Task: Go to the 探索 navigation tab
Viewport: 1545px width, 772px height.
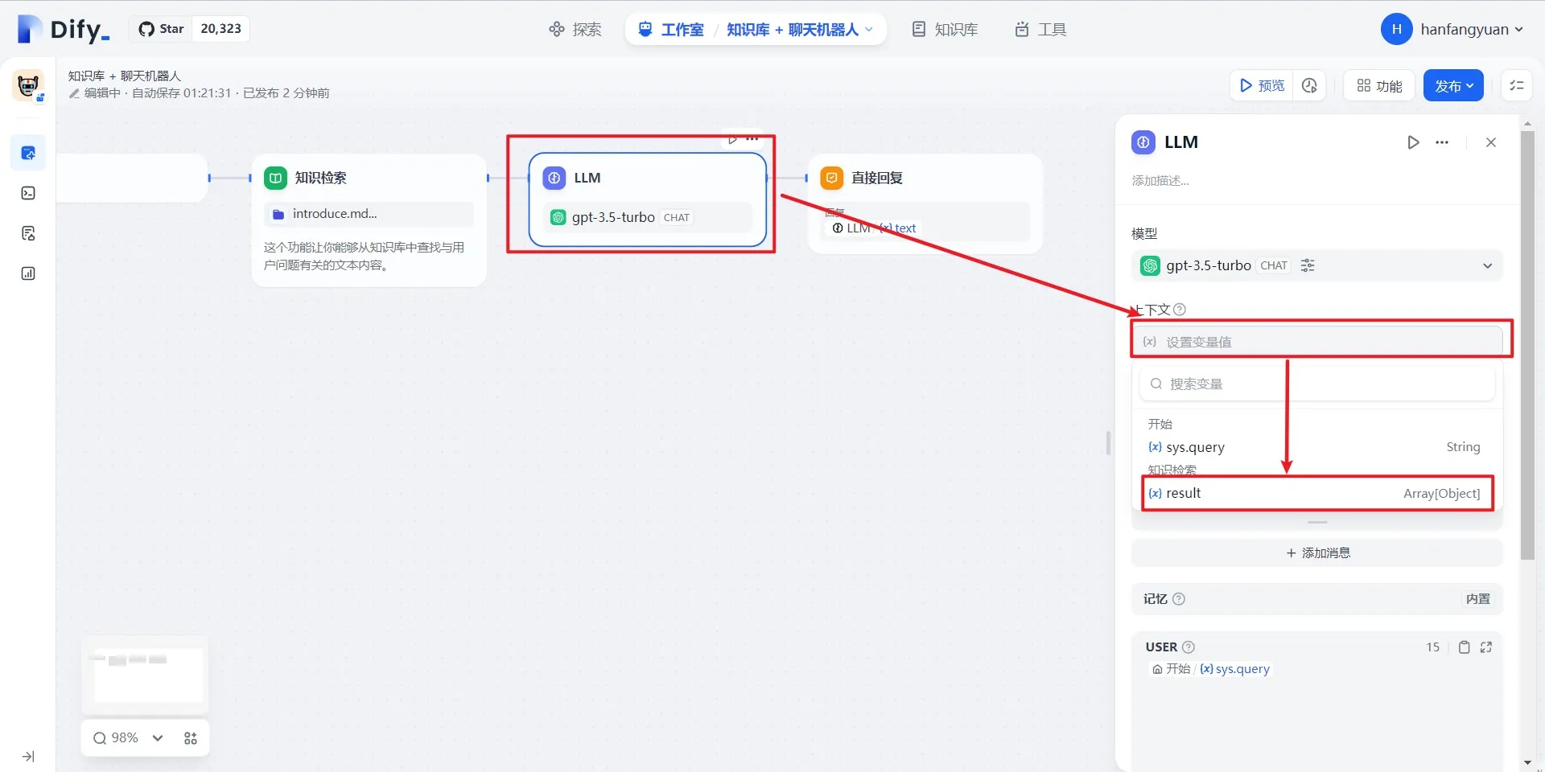Action: [575, 30]
